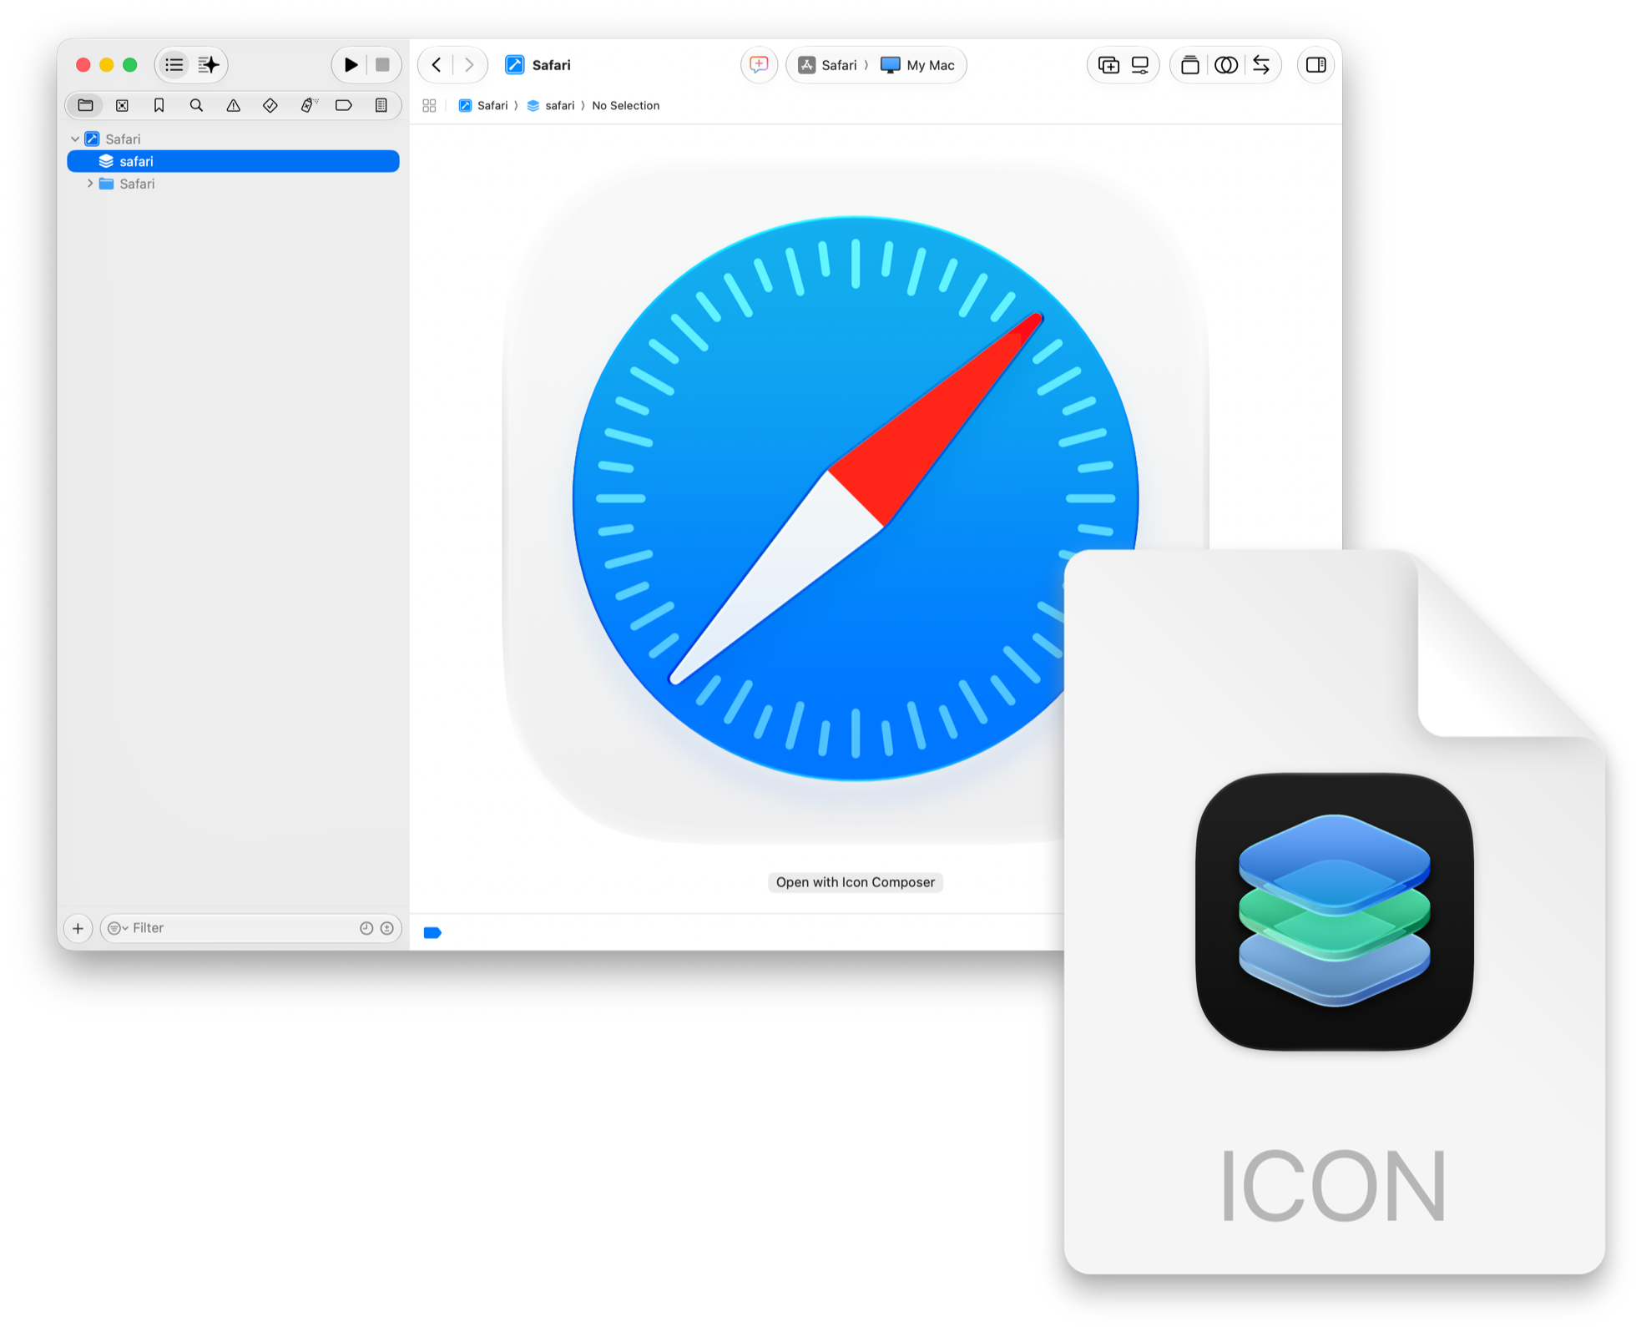
Task: Enable code review arrows button
Action: (1261, 65)
